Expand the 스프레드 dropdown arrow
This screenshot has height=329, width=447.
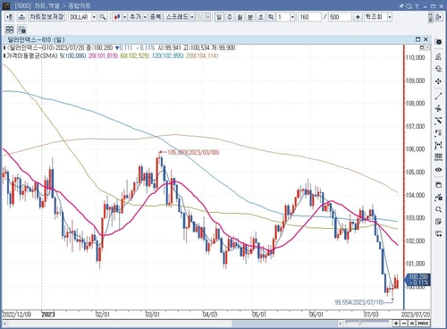(x=192, y=17)
